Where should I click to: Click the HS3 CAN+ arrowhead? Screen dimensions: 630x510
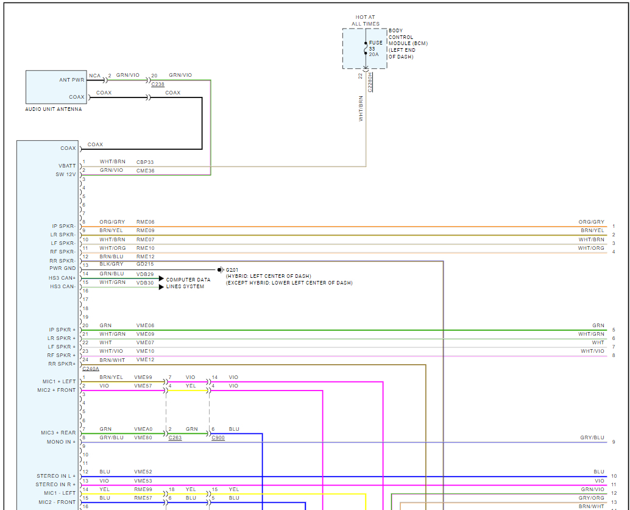tap(161, 278)
